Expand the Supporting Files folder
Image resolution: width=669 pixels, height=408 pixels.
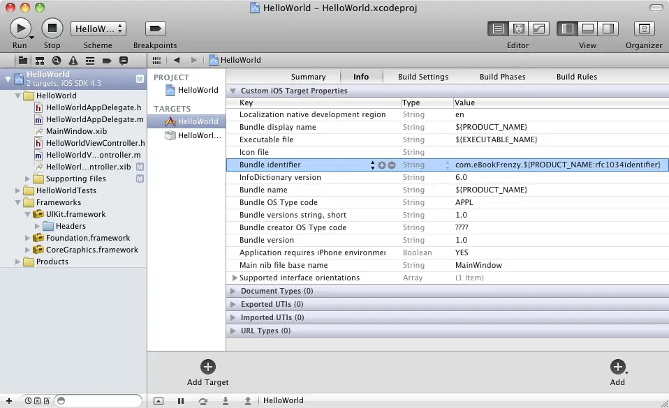click(29, 179)
